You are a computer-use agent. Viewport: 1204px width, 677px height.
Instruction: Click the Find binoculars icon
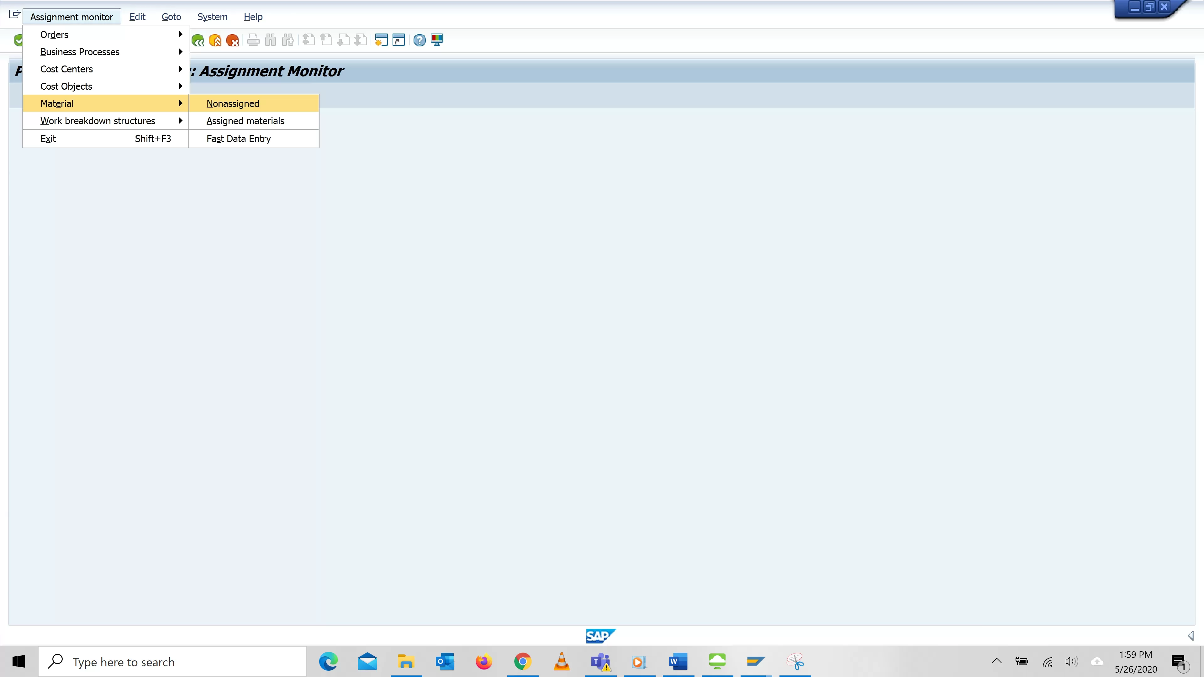click(270, 41)
